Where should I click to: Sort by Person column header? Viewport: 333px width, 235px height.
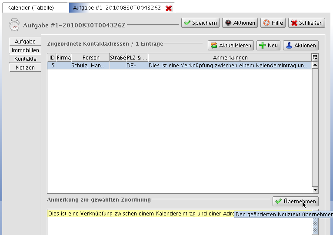[90, 58]
